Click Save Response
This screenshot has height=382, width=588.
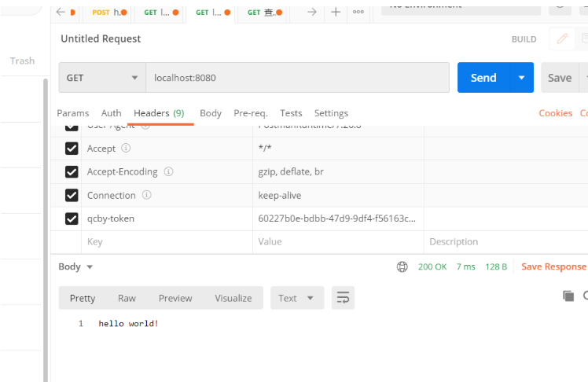point(553,266)
